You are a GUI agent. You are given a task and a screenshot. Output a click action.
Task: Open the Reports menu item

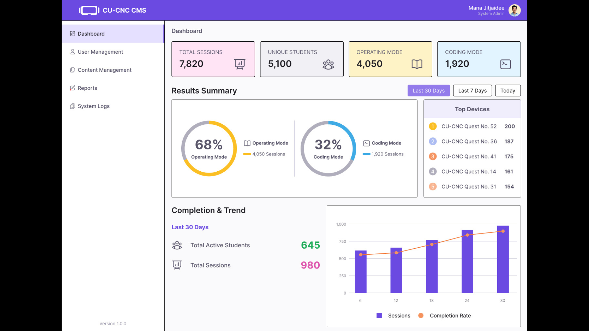tap(87, 88)
